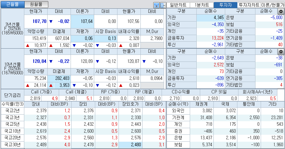Click the 10년선물 F 202506 label
This screenshot has width=285, height=149.
click(13, 69)
